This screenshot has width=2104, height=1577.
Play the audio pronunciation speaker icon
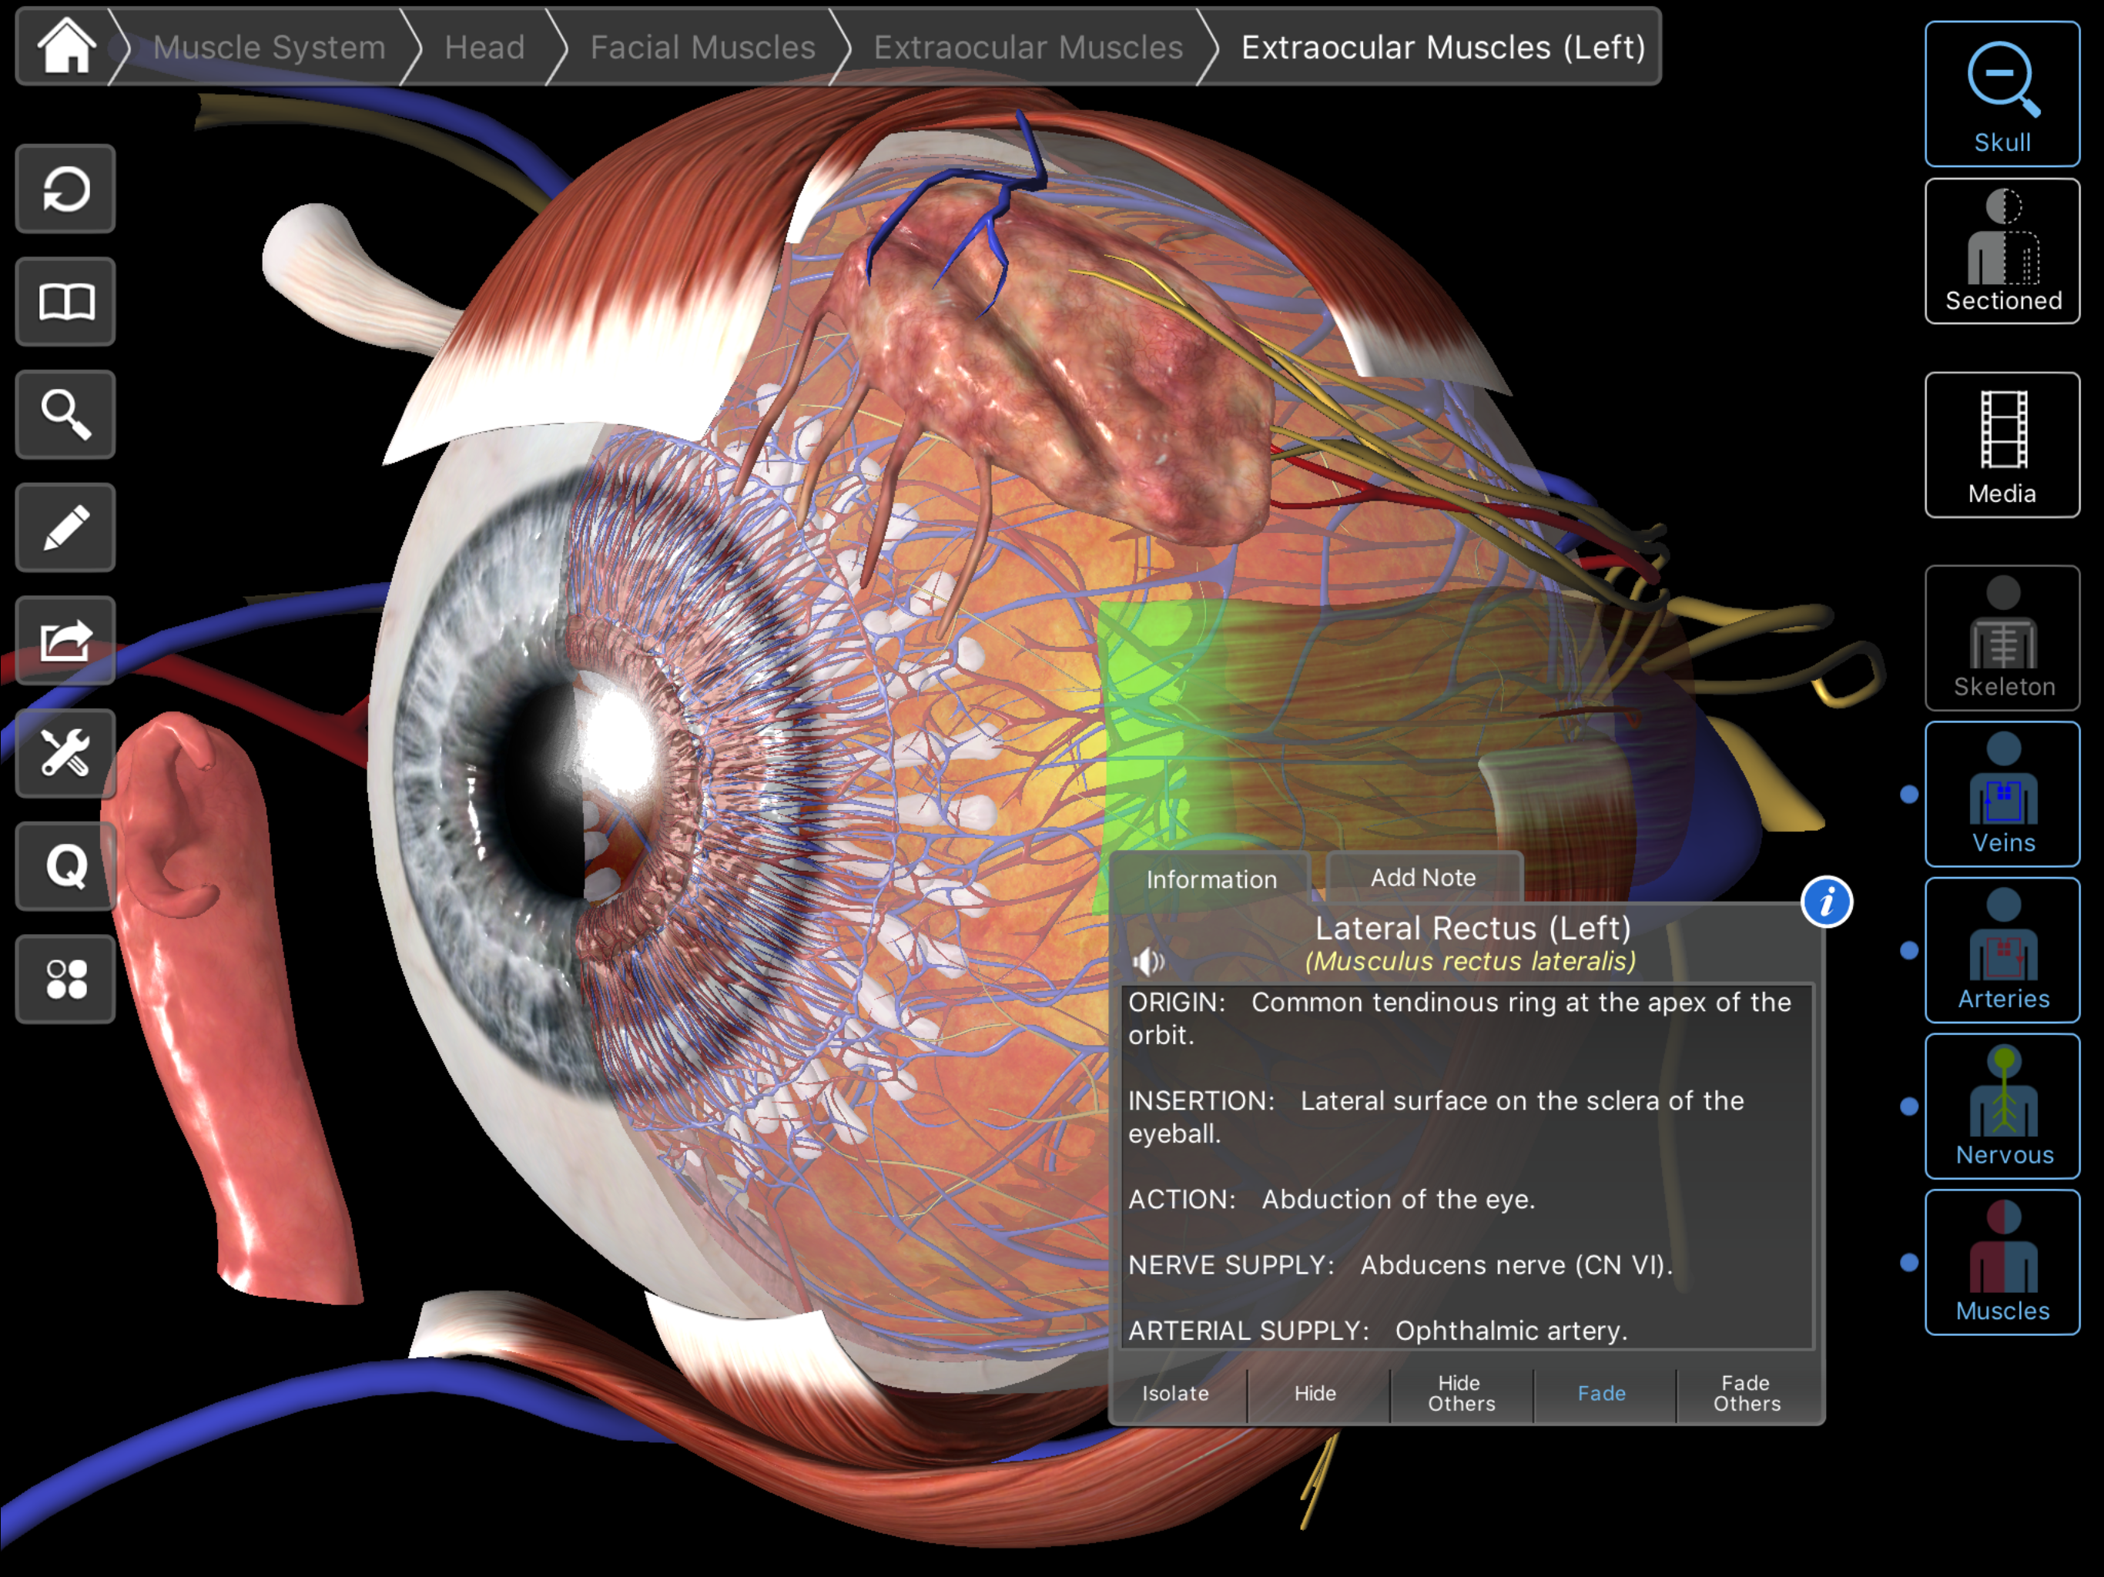[1148, 962]
